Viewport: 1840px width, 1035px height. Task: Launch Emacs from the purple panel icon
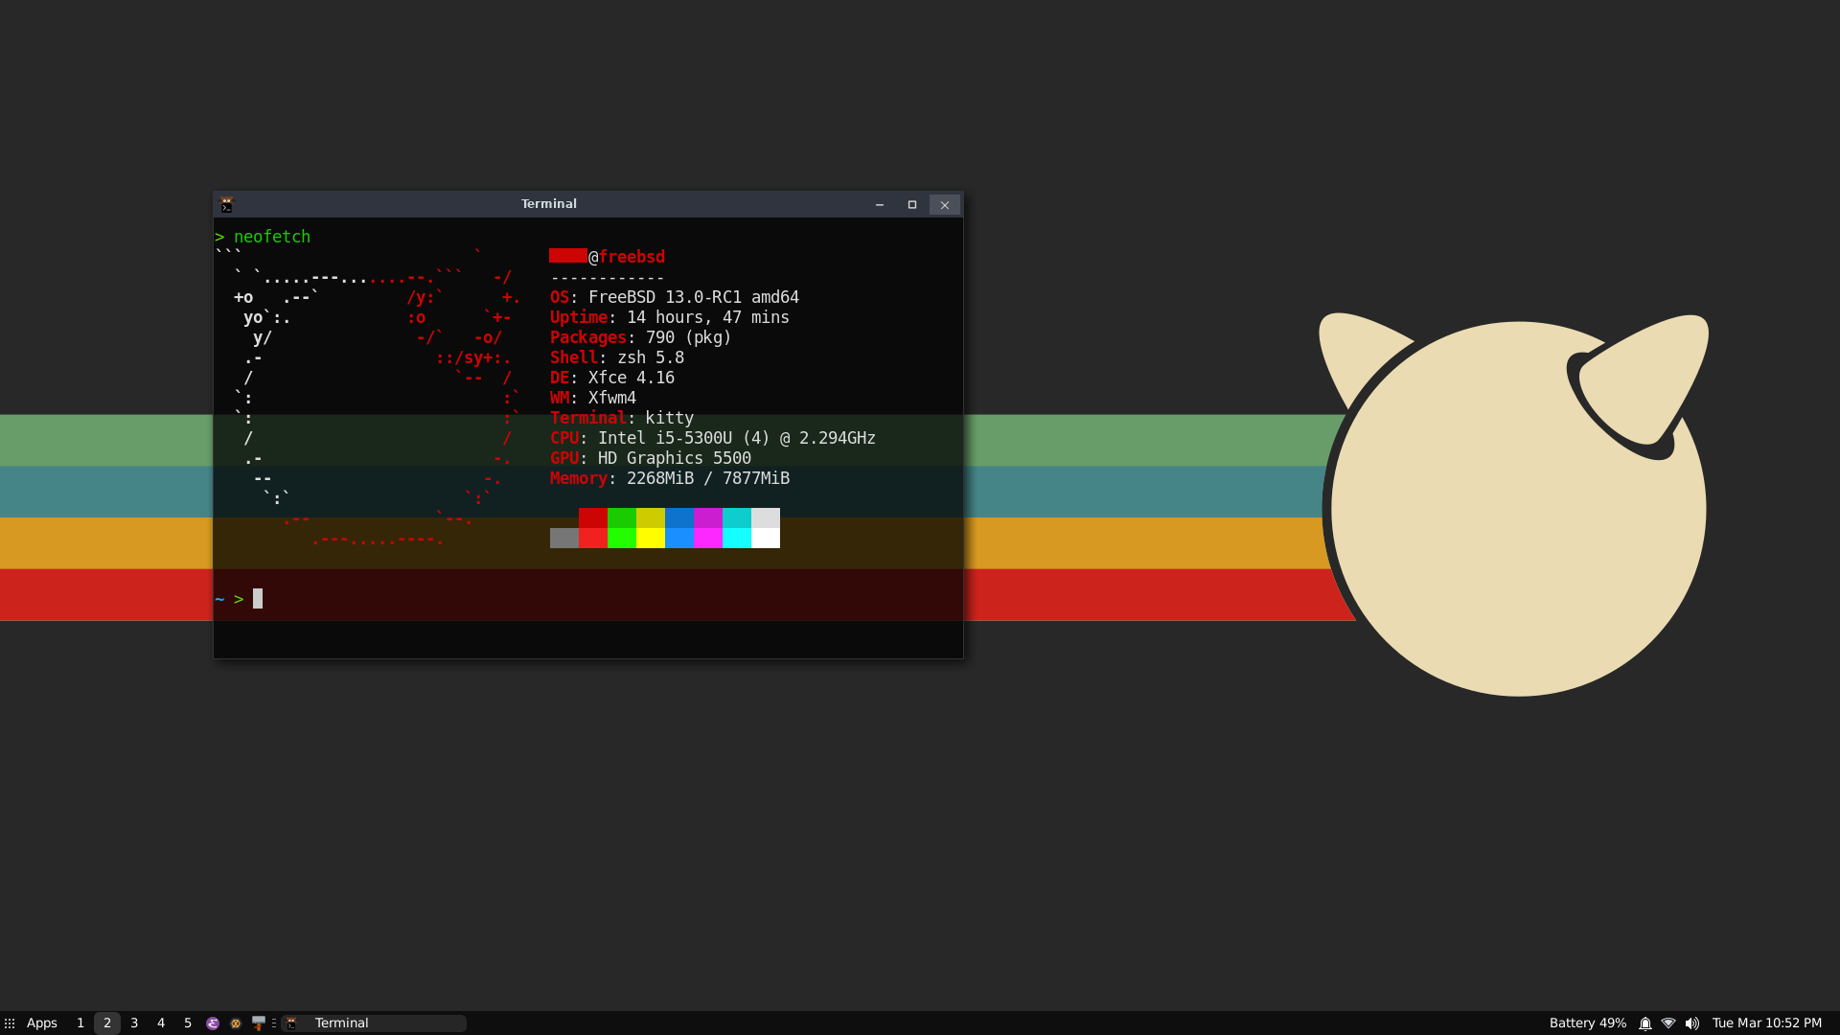tap(213, 1023)
